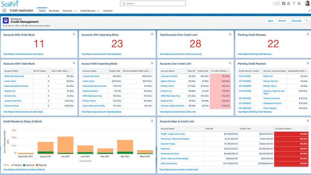The height and width of the screenshot is (175, 311).
Task: Expand the Credit Review by Status & Month chart
Action: tap(152, 121)
